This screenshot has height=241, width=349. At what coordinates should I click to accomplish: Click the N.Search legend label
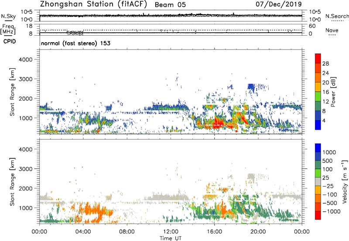click(x=337, y=16)
